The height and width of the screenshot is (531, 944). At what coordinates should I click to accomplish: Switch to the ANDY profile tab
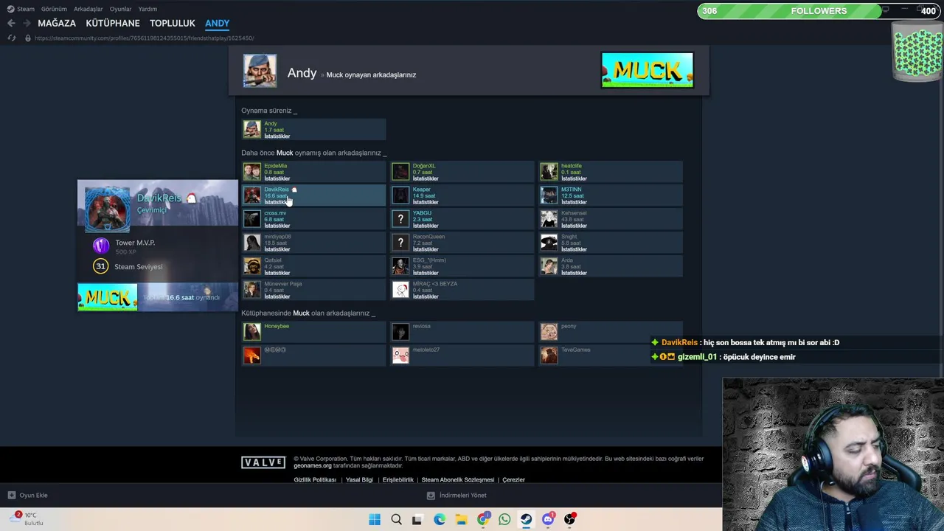click(x=217, y=23)
